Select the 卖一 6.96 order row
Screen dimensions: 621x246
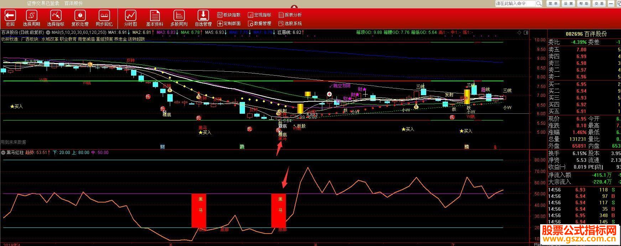[x=584, y=77]
